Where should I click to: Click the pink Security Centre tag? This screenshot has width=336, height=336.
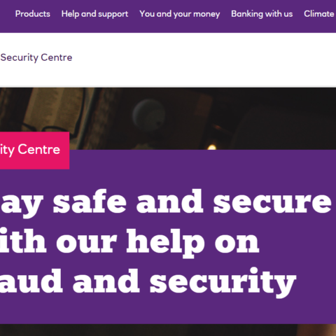pos(34,150)
